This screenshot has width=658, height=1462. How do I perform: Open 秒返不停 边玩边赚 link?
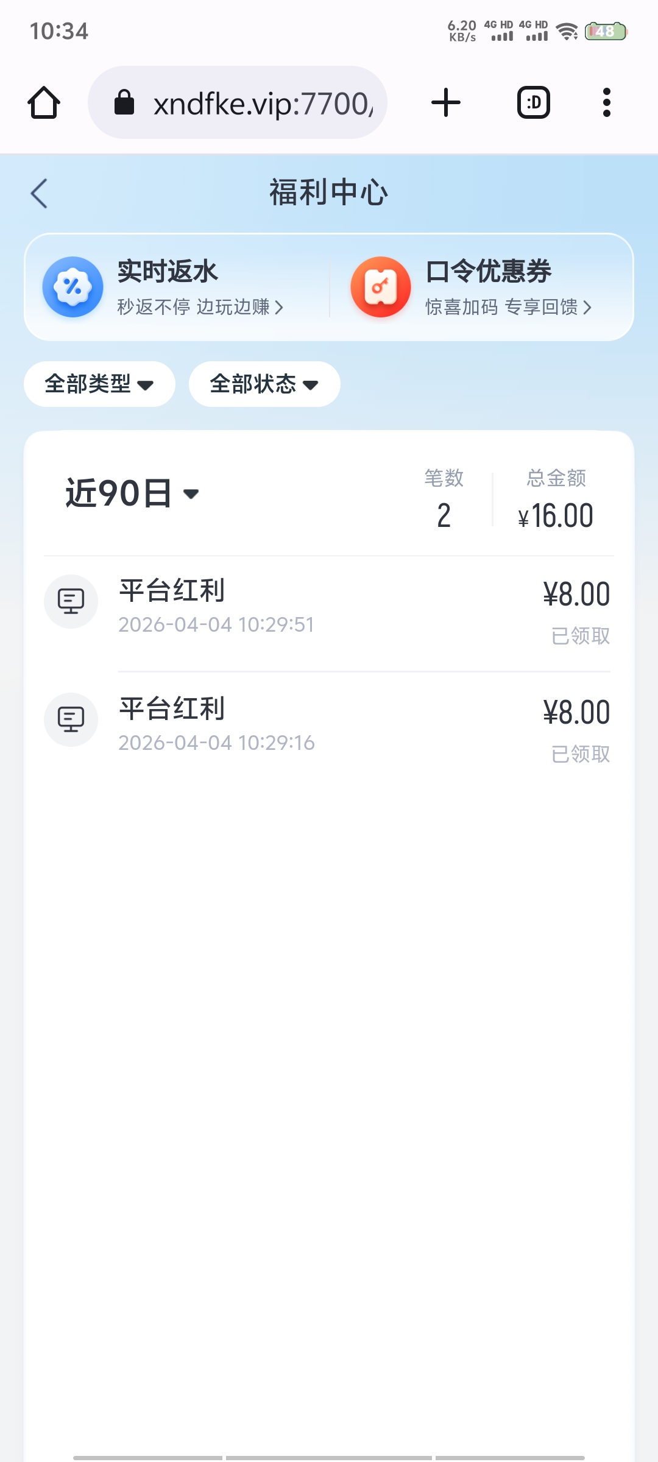pyautogui.click(x=200, y=307)
